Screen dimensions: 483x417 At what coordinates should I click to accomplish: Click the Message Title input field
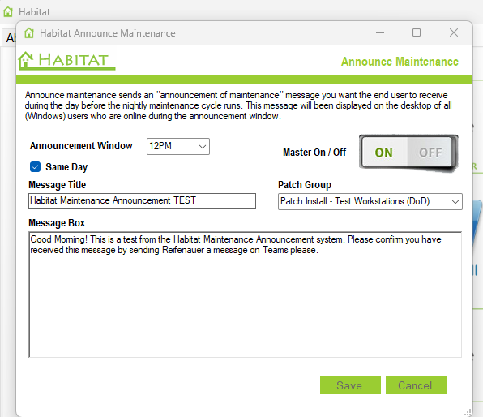142,201
